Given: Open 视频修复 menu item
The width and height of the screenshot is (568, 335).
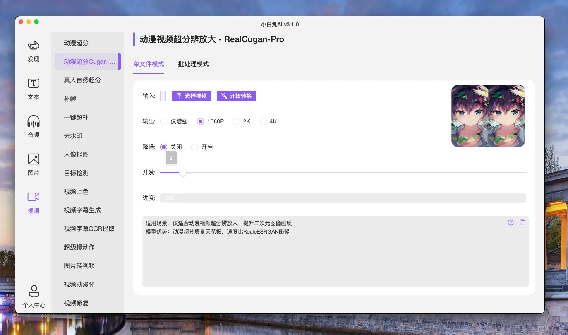Looking at the screenshot, I should (x=88, y=303).
